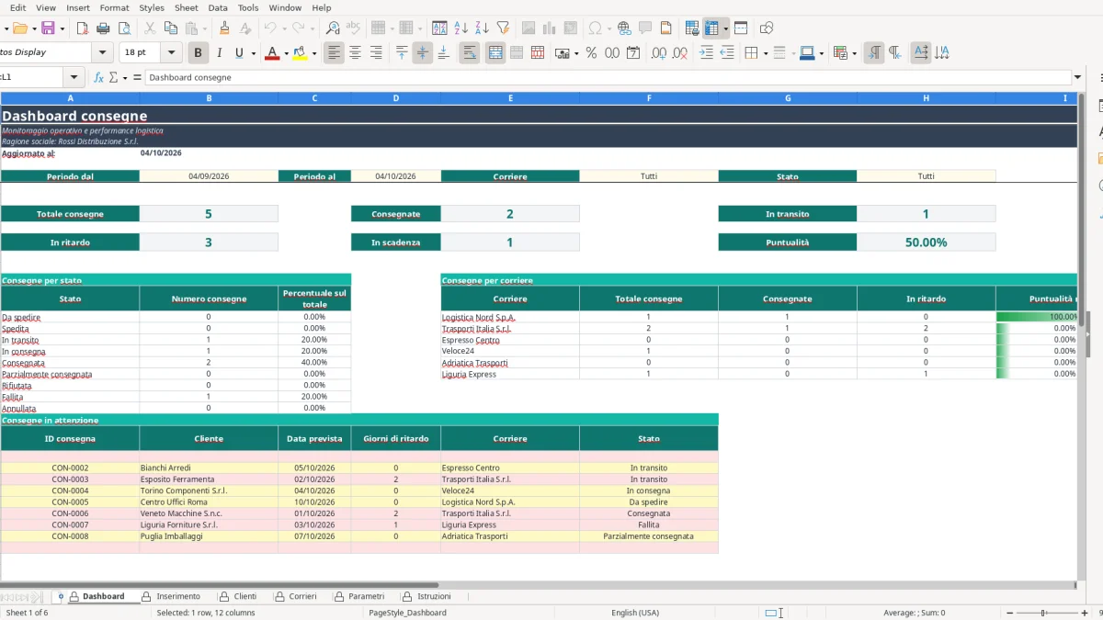Click the Copy icon
Image resolution: width=1103 pixels, height=620 pixels.
tap(172, 28)
